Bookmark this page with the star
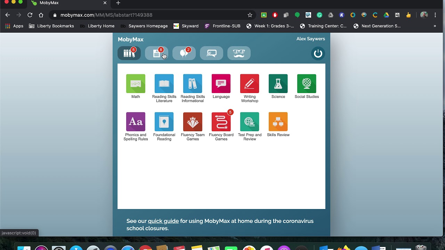The height and width of the screenshot is (250, 445). [250, 15]
